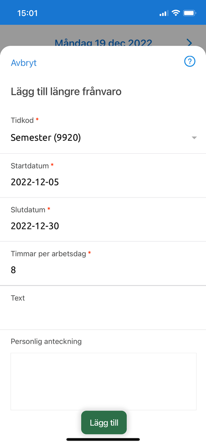This screenshot has width=206, height=445.
Task: Tap the Wi-Fi status icon
Action: [x=176, y=13]
